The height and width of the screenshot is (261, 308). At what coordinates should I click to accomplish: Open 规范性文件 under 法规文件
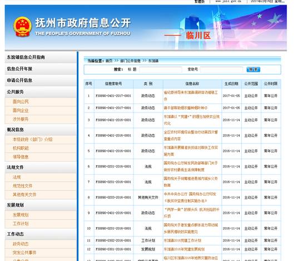coord(22,186)
